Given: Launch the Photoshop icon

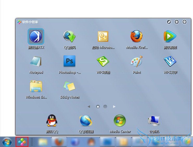Looking at the screenshot, I should [69, 61].
